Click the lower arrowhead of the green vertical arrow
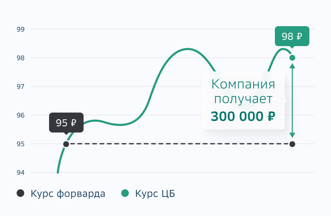 pos(292,135)
